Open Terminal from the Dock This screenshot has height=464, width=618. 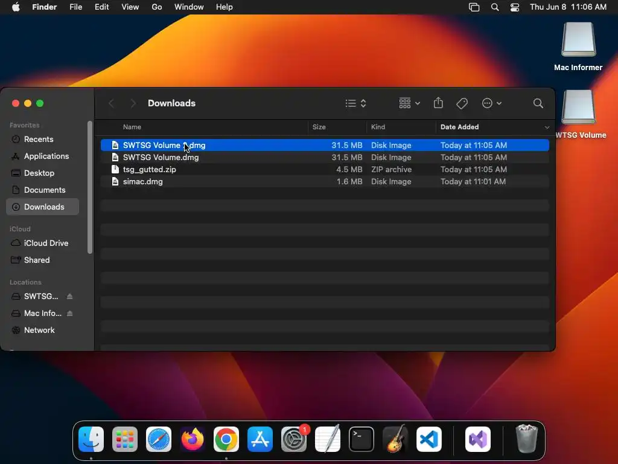(x=362, y=439)
